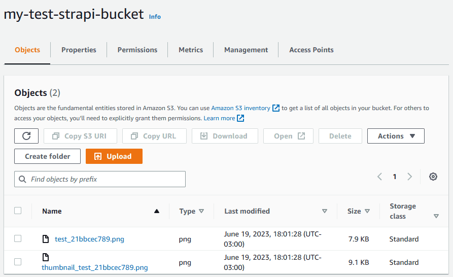Toggle the select-all objects checkbox
Image resolution: width=453 pixels, height=277 pixels.
click(x=18, y=211)
